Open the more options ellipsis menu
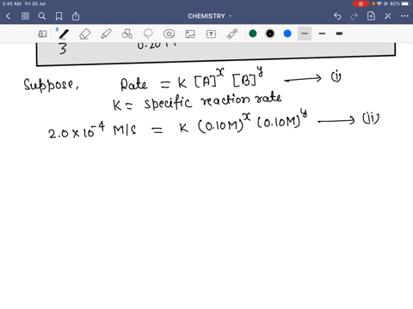Screen dimensions: 413x309 tap(404, 16)
